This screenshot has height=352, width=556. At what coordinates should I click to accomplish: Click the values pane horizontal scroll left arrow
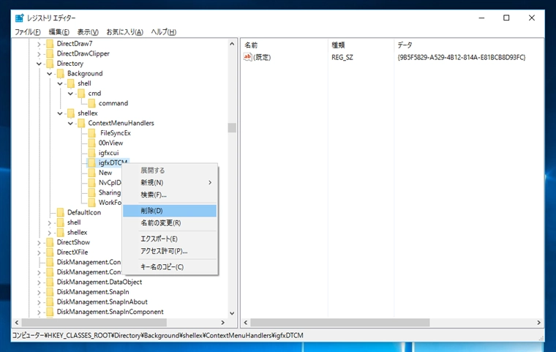pyautogui.click(x=245, y=323)
